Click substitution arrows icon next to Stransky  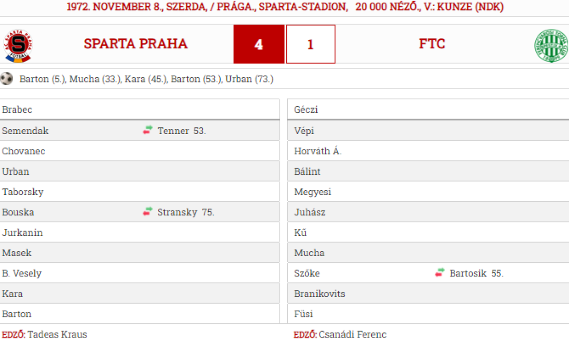coord(148,212)
